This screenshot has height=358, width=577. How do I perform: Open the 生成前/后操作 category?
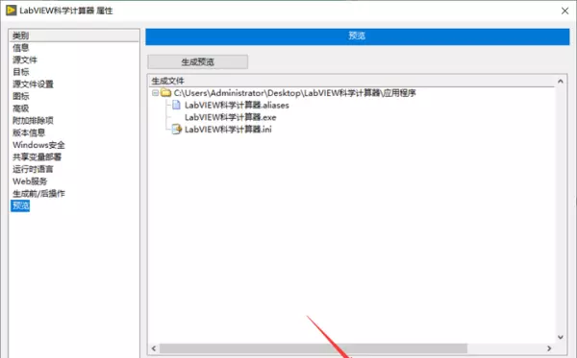[x=38, y=194]
